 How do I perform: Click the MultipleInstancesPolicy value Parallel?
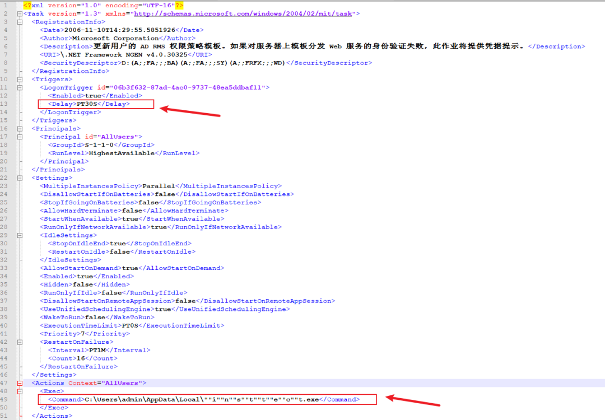[x=159, y=186]
